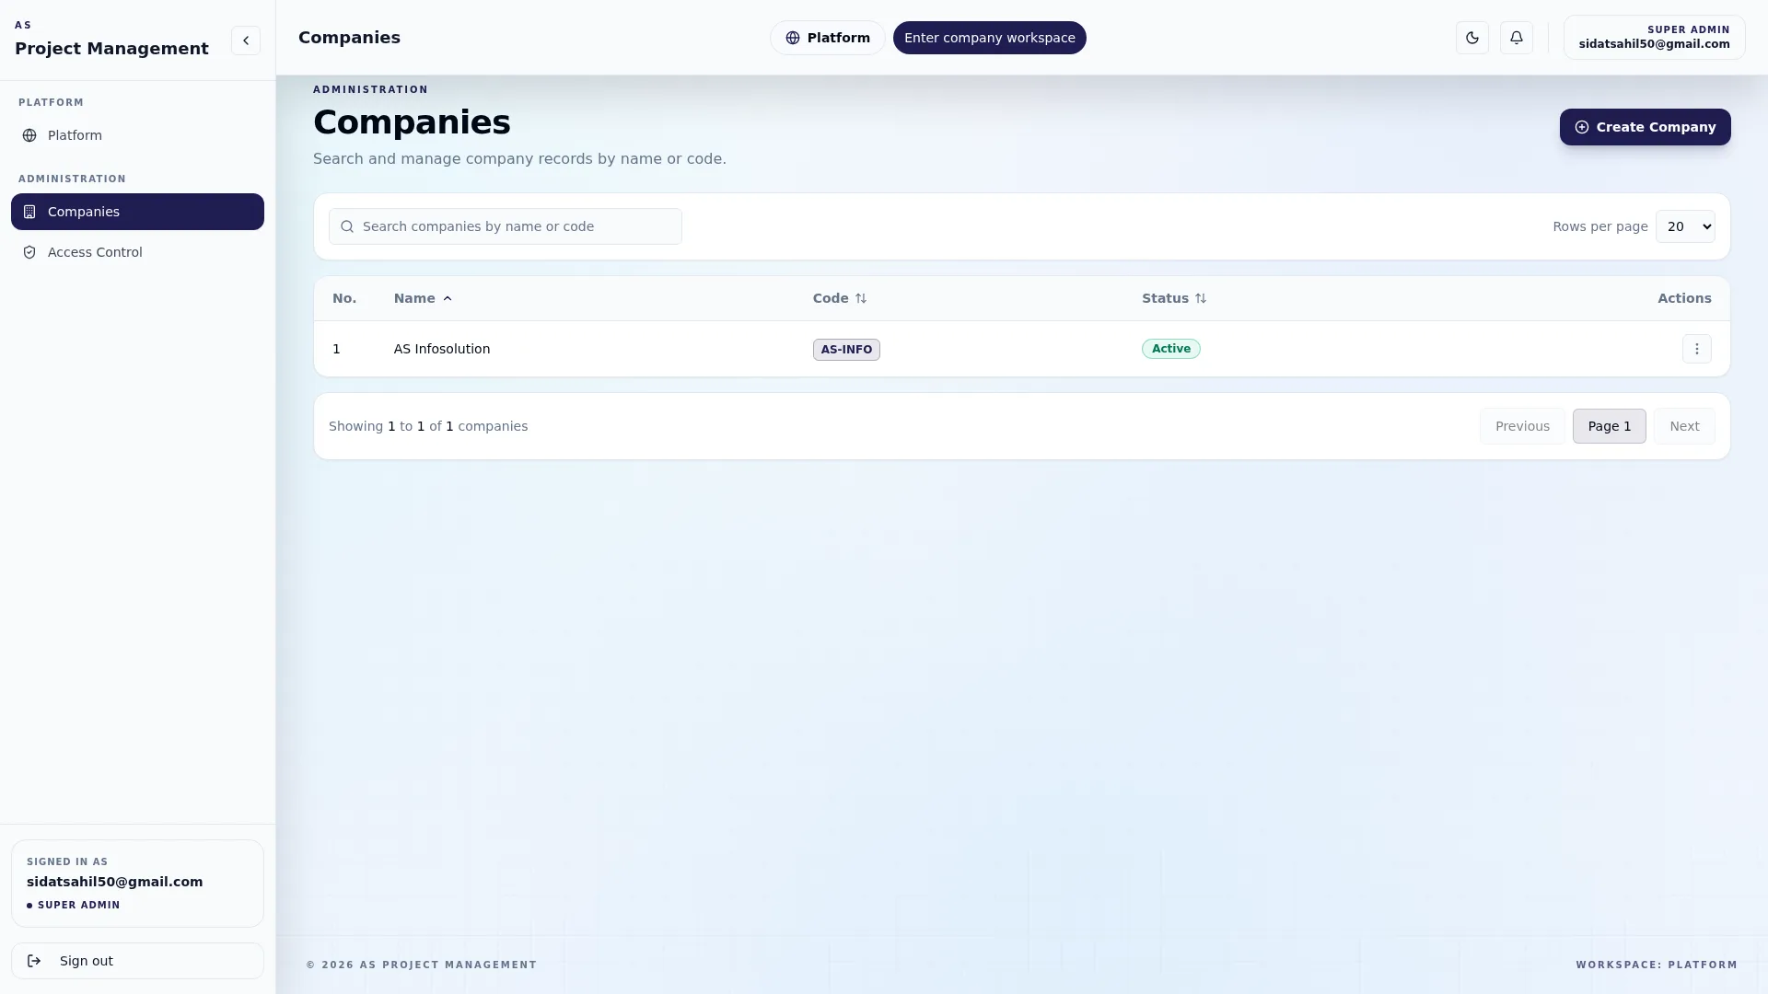Click the Actions column header
Viewport: 1768px width, 994px height.
[1684, 298]
